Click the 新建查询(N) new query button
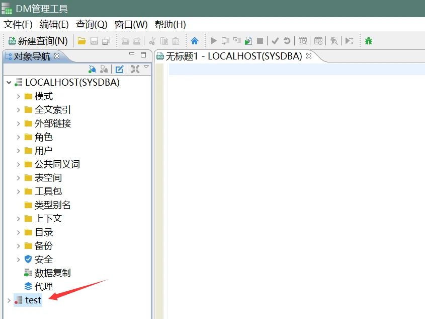 pyautogui.click(x=38, y=41)
